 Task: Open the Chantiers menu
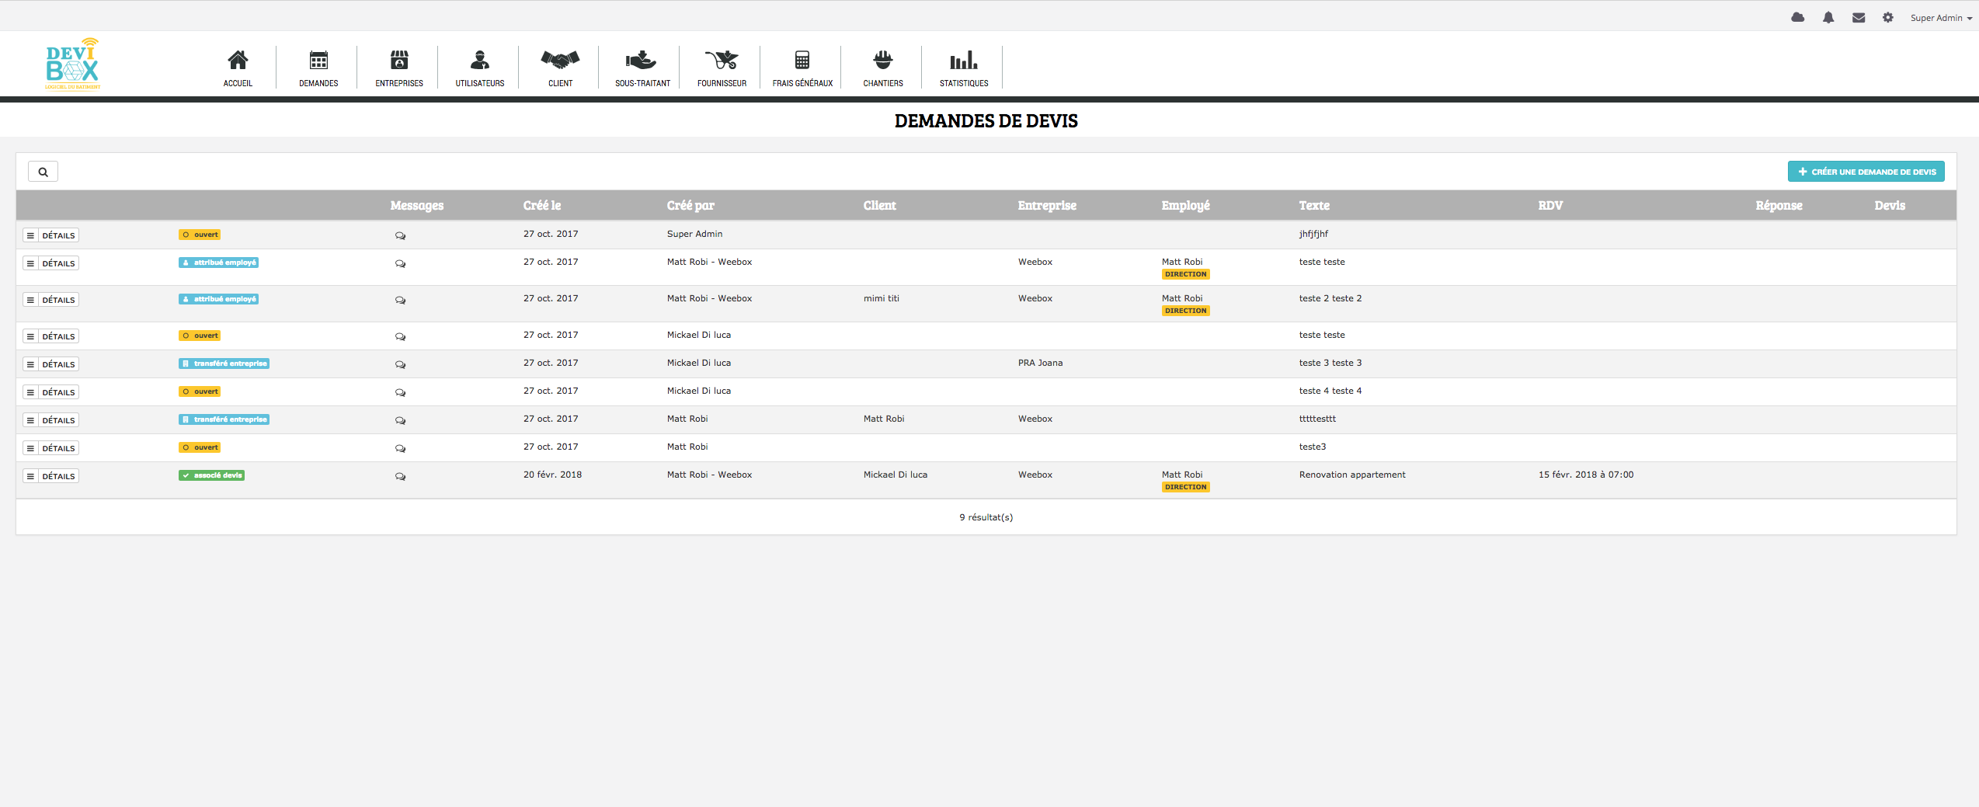(x=883, y=68)
